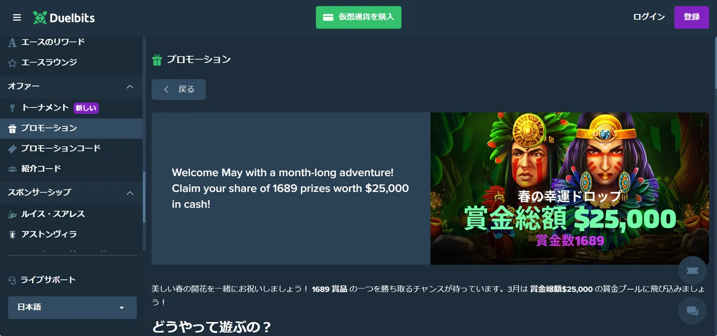
Task: Open the 日本語 language dropdown
Action: click(x=72, y=307)
